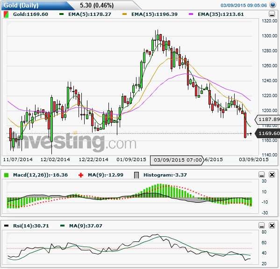Viewport: 280px width, 269px height.
Task: Click the 5.30 (0.46%) change tab
Action: [97, 5]
